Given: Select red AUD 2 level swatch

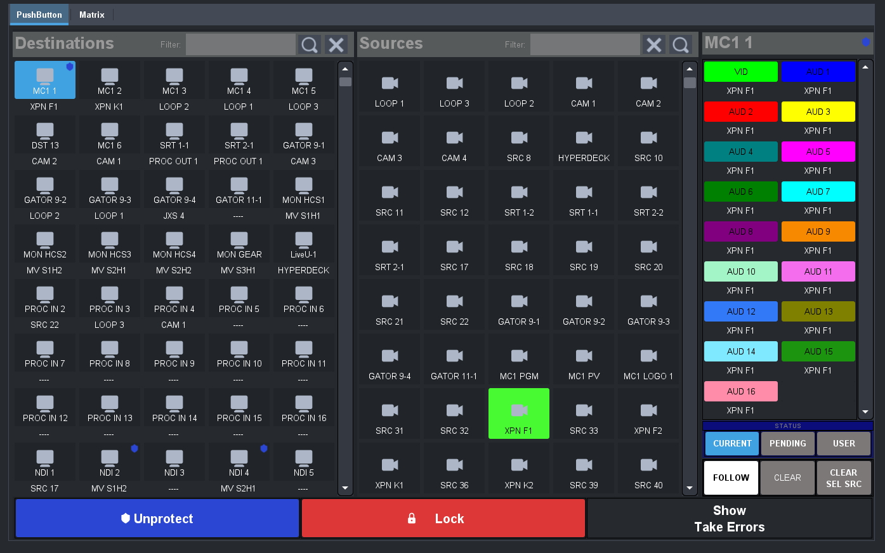Looking at the screenshot, I should 741,112.
